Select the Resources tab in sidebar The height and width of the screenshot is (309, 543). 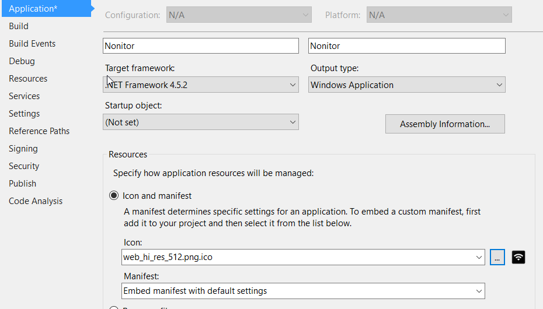pos(28,79)
